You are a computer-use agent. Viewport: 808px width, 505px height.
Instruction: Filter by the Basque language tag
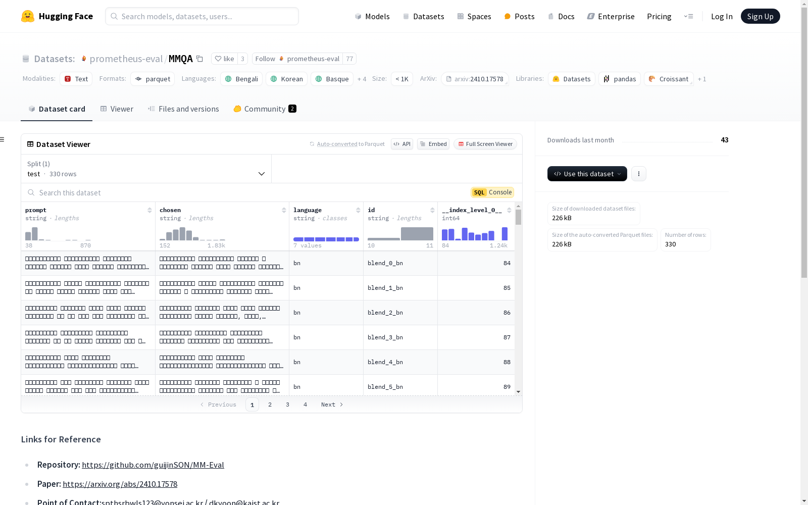[332, 79]
